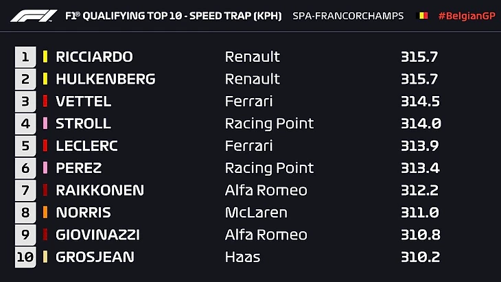501x282 pixels.
Task: Click the Qualifying Top 10 Speed Trap title
Action: pyautogui.click(x=173, y=15)
